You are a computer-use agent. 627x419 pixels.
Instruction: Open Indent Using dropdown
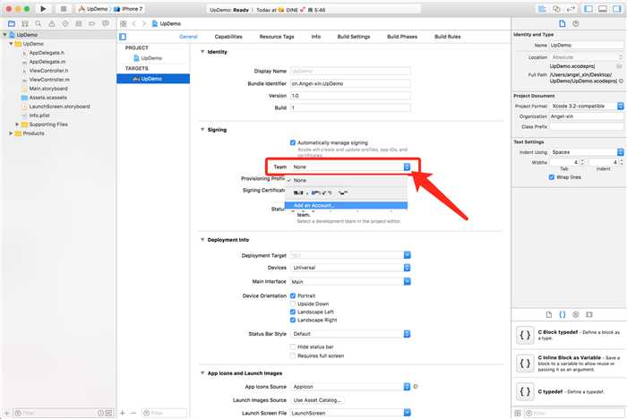pyautogui.click(x=587, y=152)
